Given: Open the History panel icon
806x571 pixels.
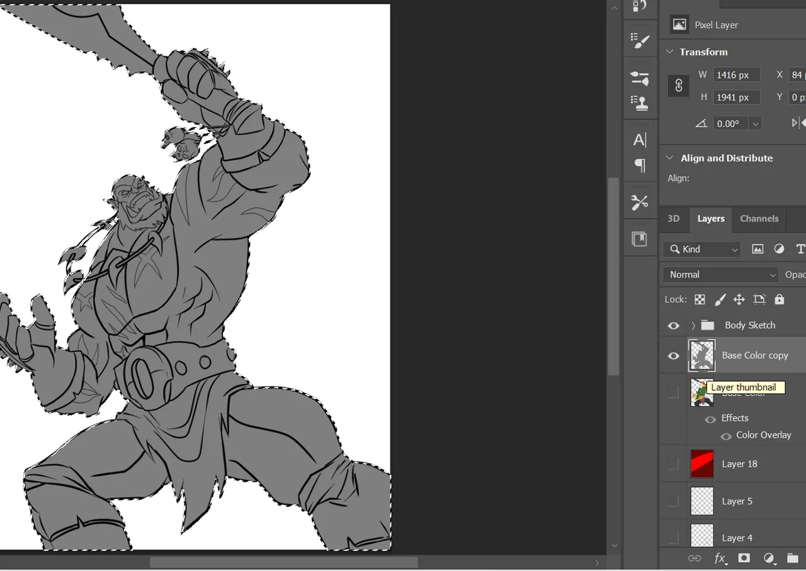Looking at the screenshot, I should pyautogui.click(x=640, y=6).
